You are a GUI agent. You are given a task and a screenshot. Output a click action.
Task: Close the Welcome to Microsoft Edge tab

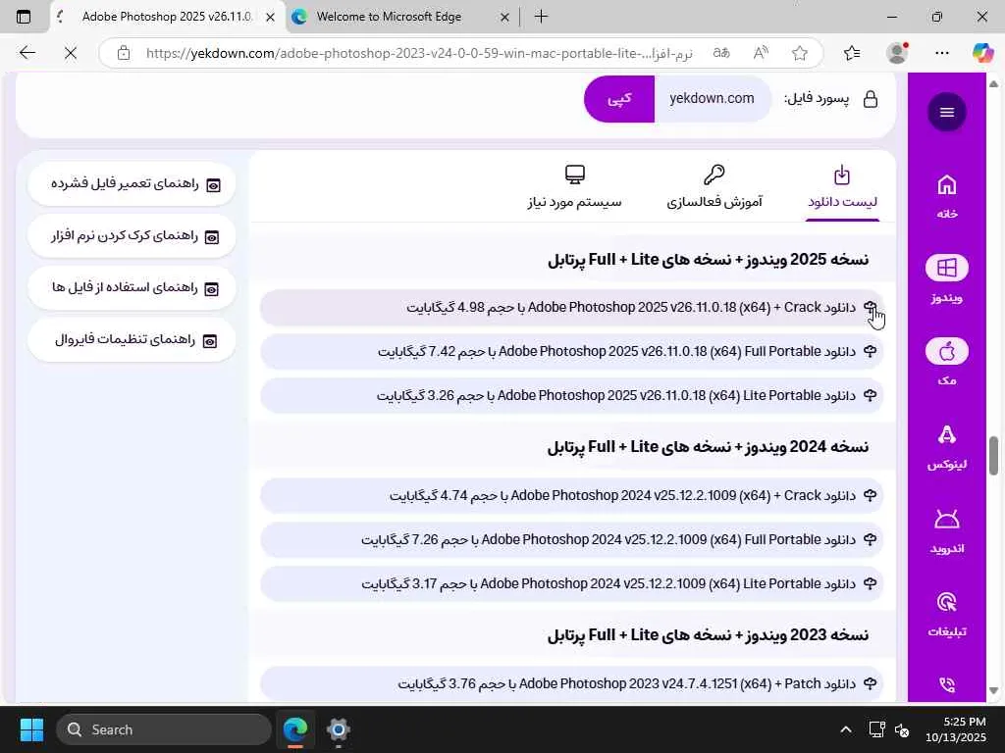click(x=504, y=18)
